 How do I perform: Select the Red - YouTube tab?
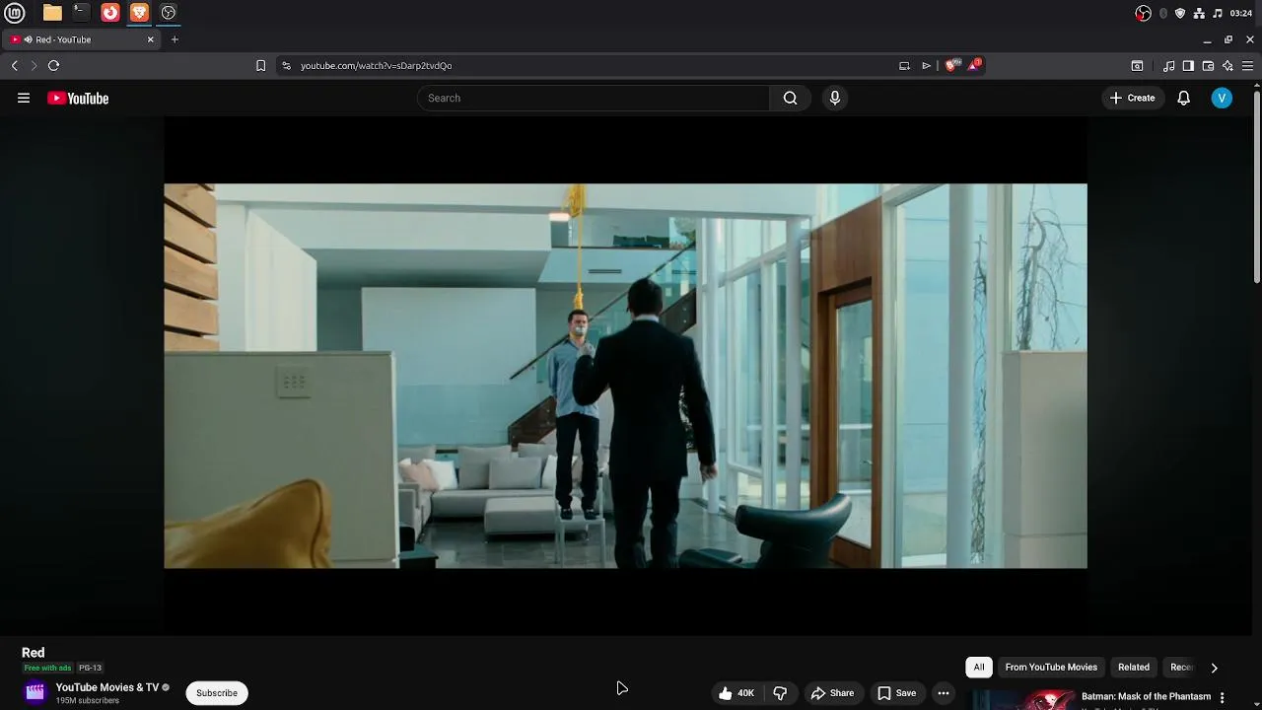point(81,39)
